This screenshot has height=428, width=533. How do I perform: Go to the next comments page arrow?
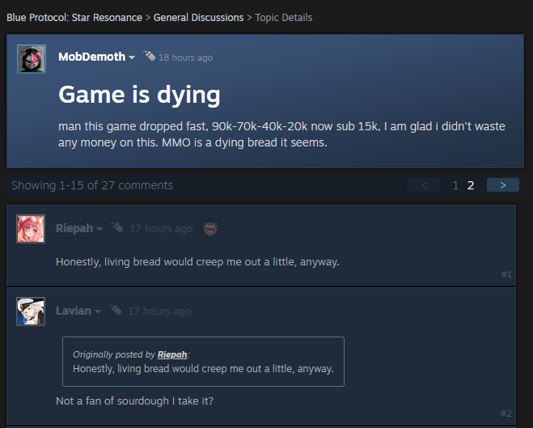503,185
